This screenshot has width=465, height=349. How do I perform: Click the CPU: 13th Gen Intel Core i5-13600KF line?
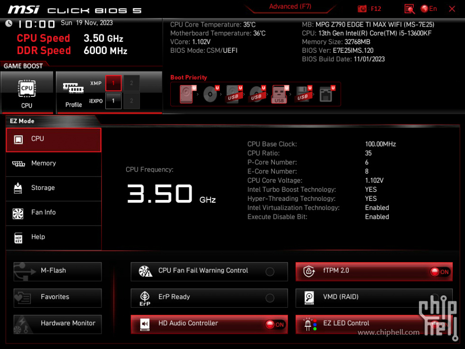366,33
